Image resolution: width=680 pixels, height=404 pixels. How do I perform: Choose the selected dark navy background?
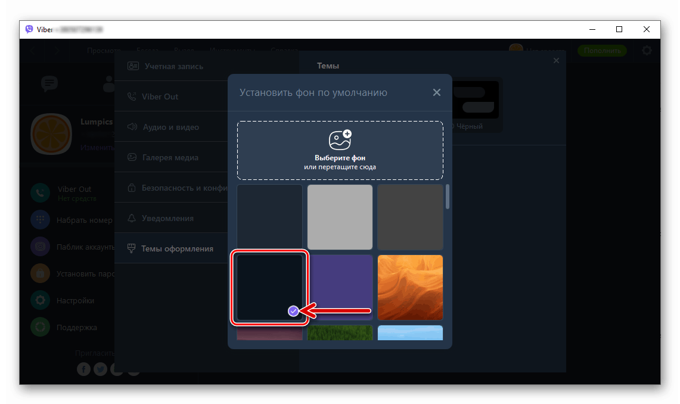click(x=269, y=287)
